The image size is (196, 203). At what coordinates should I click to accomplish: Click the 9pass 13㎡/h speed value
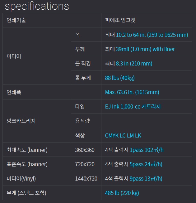point(146,179)
